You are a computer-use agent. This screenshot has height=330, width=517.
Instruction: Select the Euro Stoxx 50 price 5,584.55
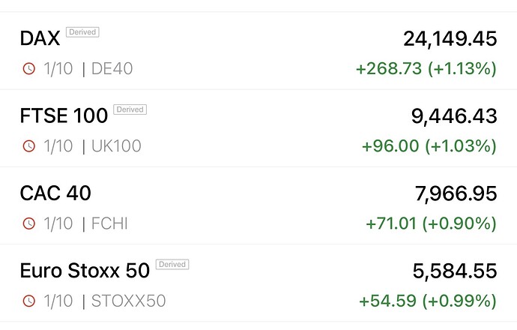pyautogui.click(x=455, y=270)
